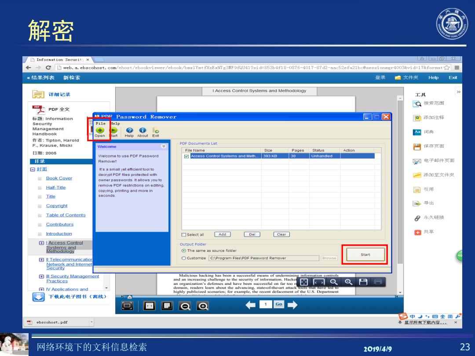The width and height of the screenshot is (475, 356).
Task: Collapse the Welcome panel chevron
Action: click(x=164, y=146)
